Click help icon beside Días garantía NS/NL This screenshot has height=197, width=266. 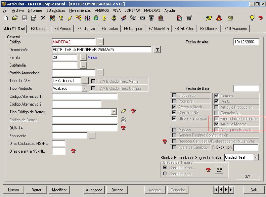click(74, 151)
